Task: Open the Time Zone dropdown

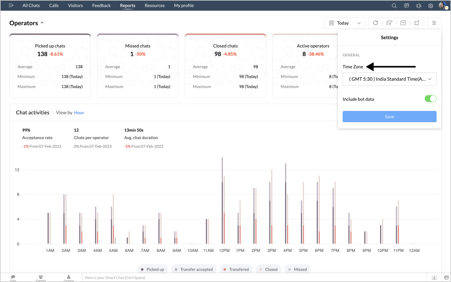Action: [389, 79]
